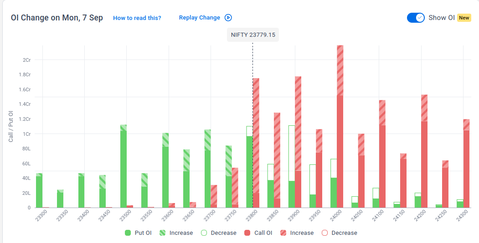This screenshot has width=479, height=243.
Task: Click the Replay Change play icon
Action: pos(228,18)
